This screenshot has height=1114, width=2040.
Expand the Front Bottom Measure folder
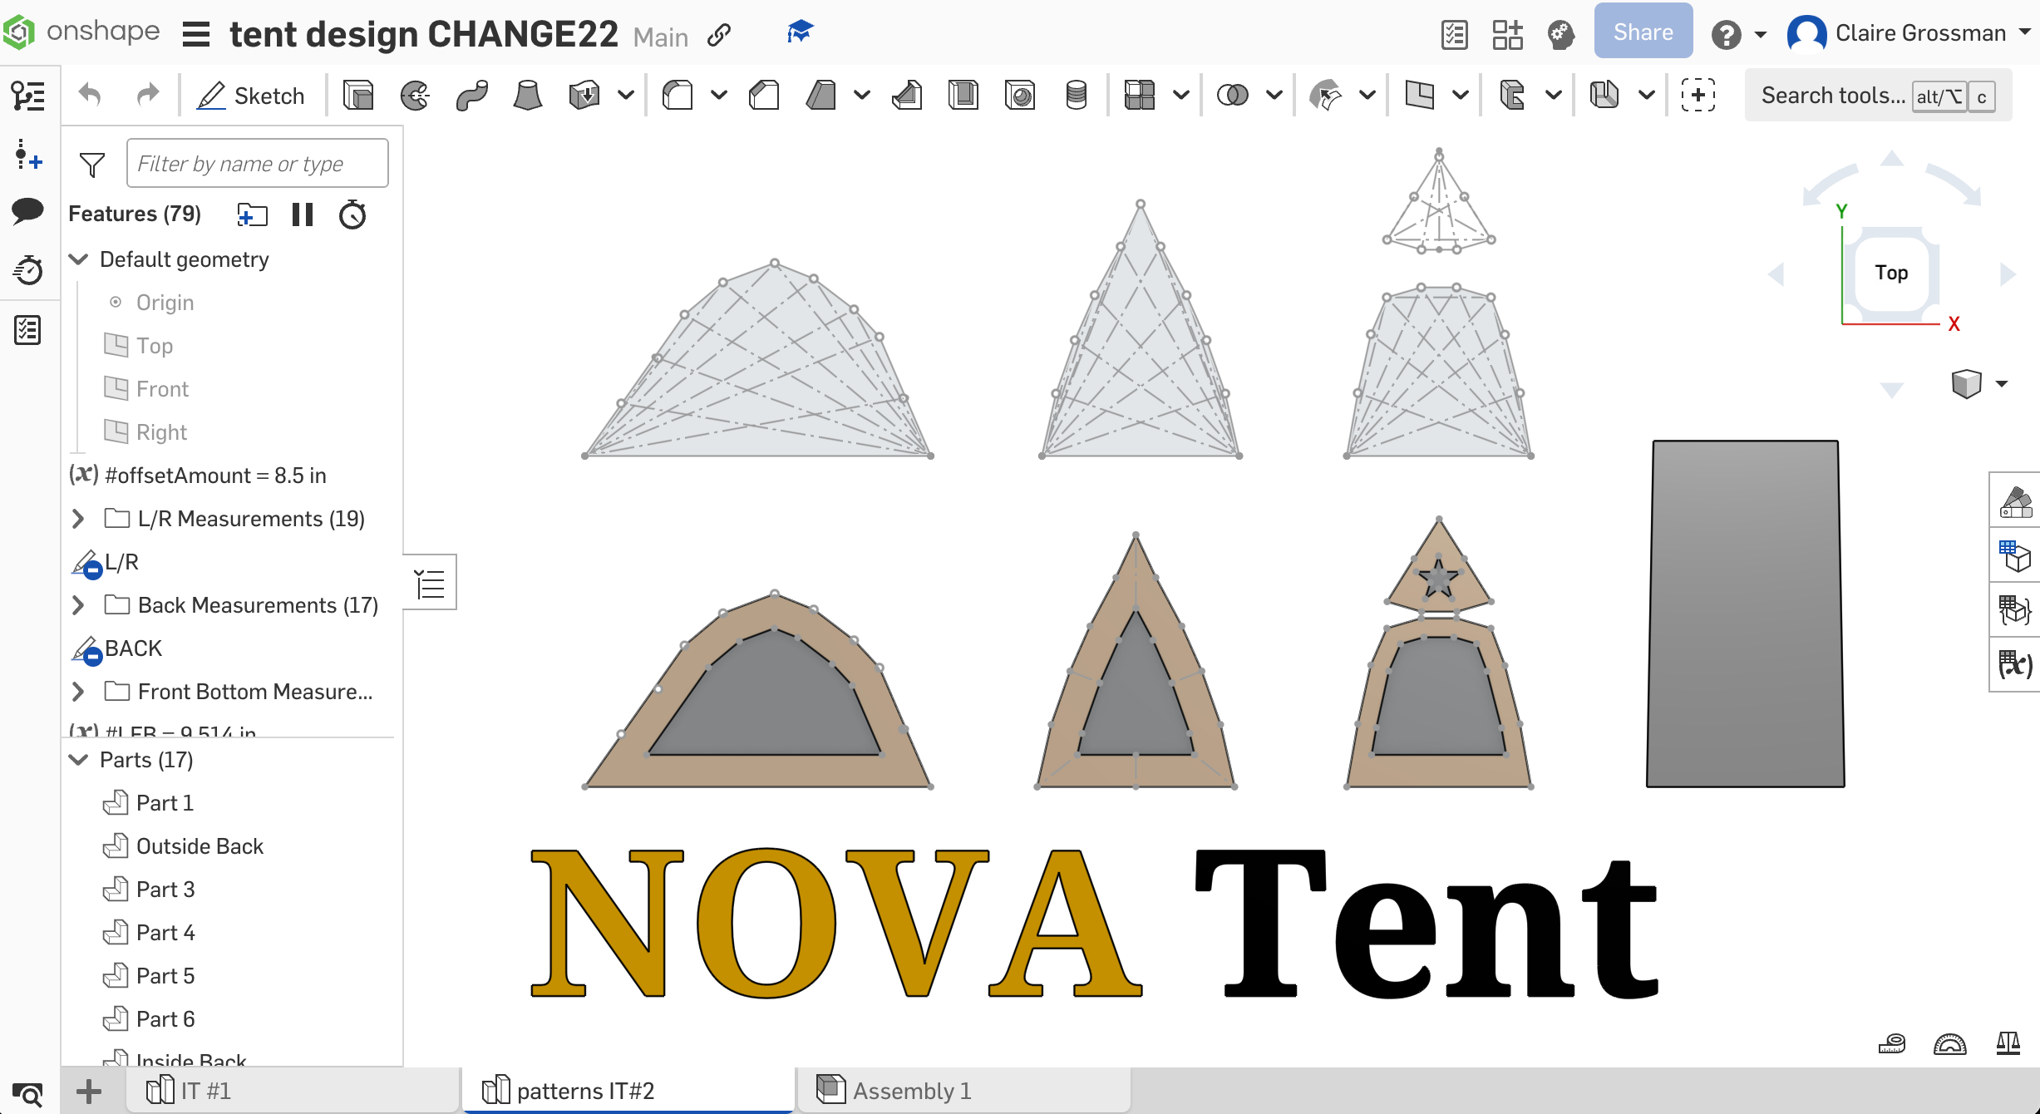[x=78, y=692]
